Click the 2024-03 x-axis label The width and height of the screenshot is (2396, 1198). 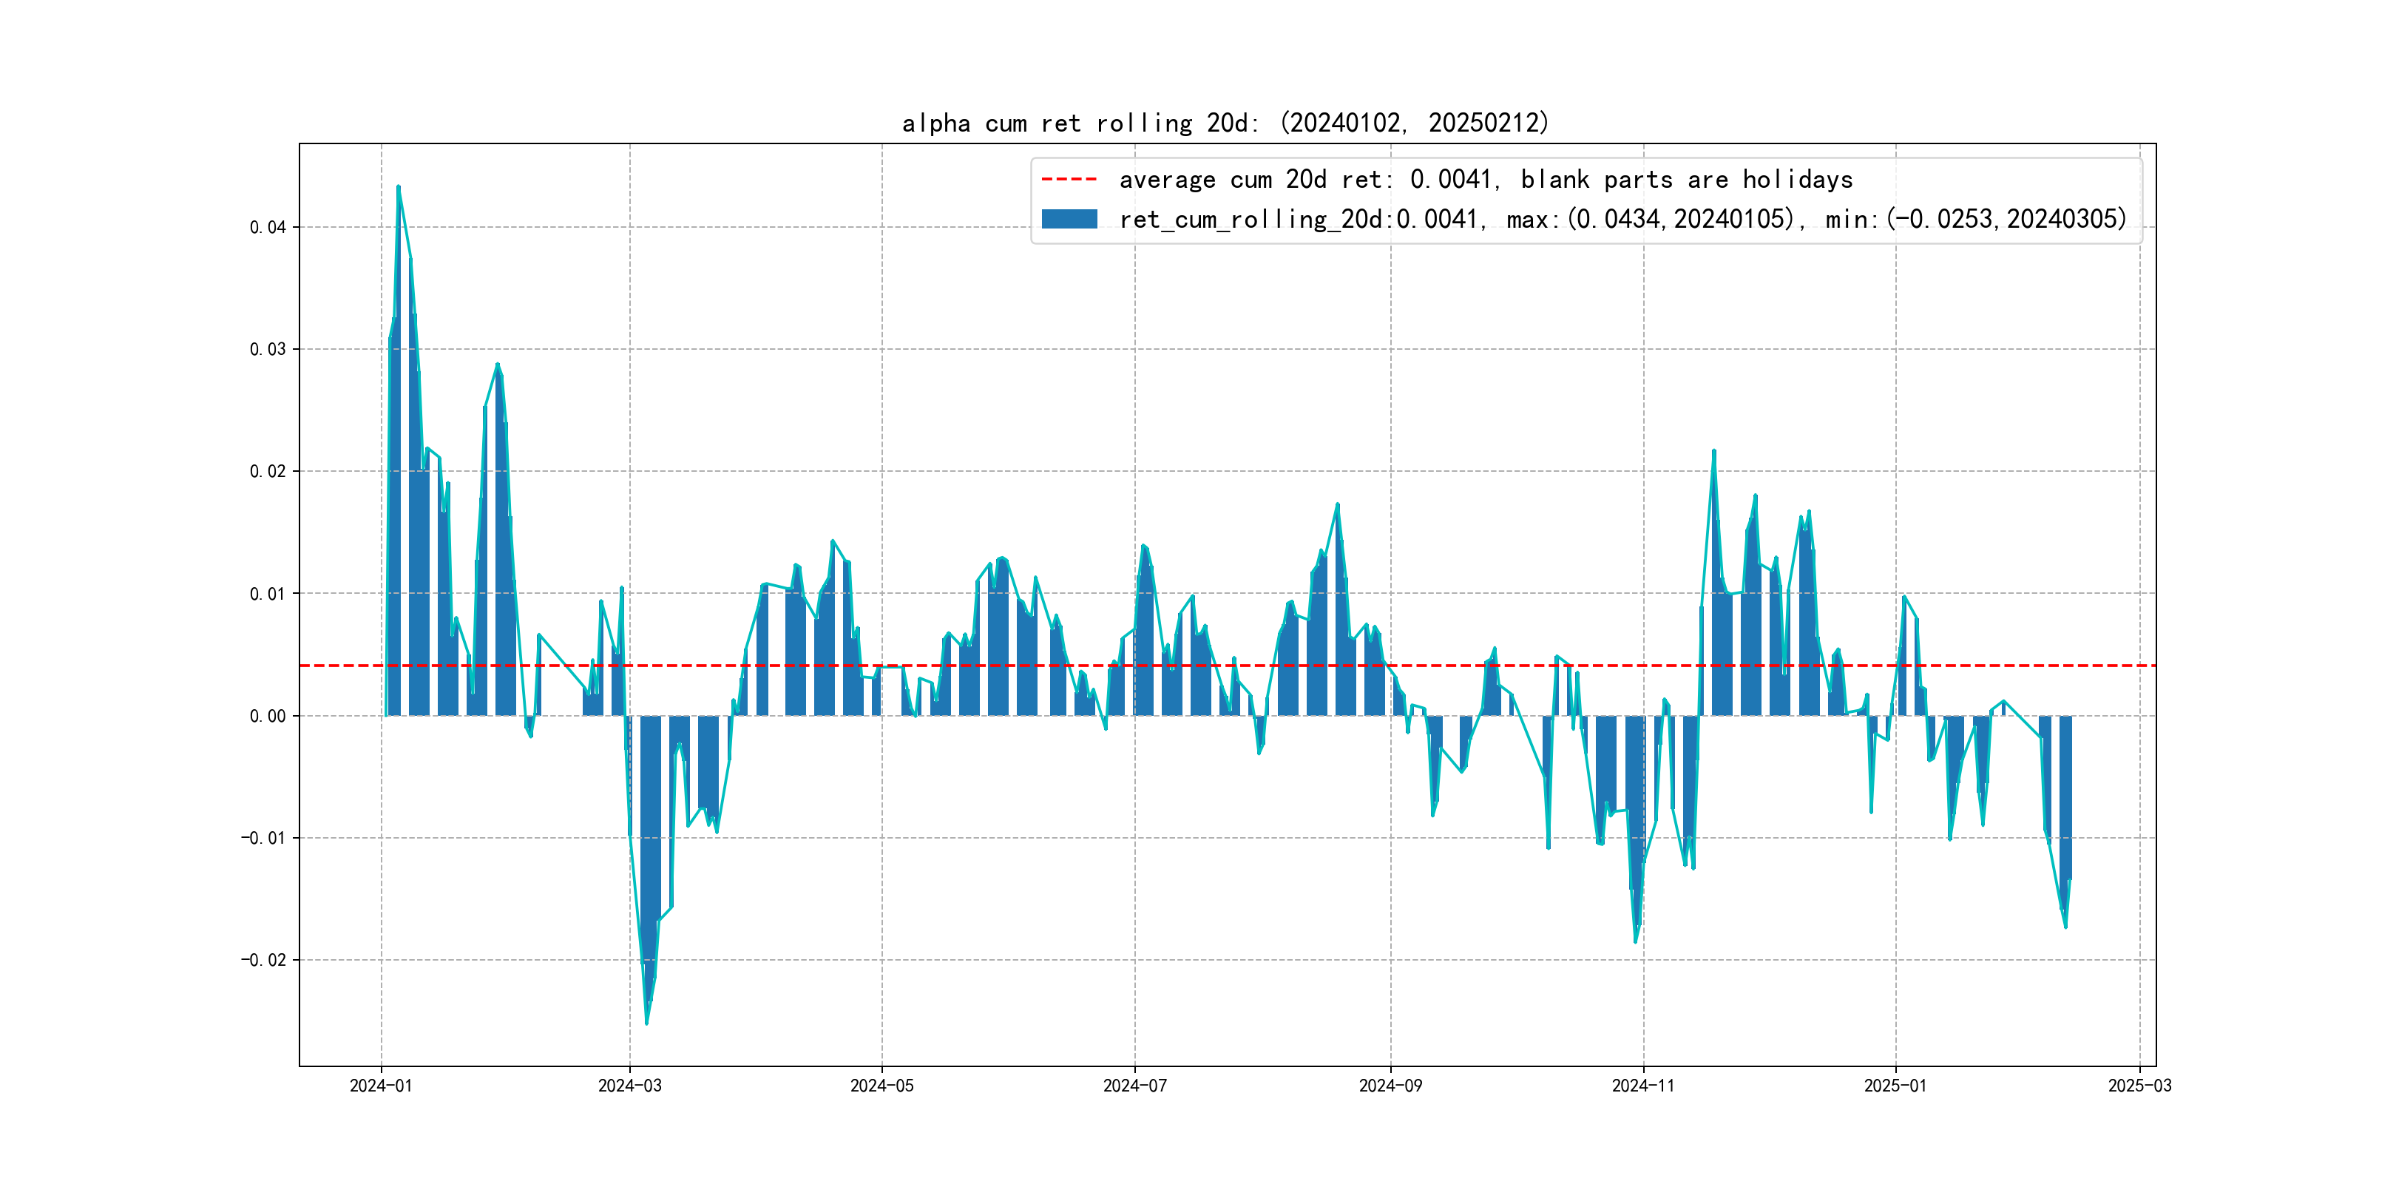pyautogui.click(x=630, y=1086)
